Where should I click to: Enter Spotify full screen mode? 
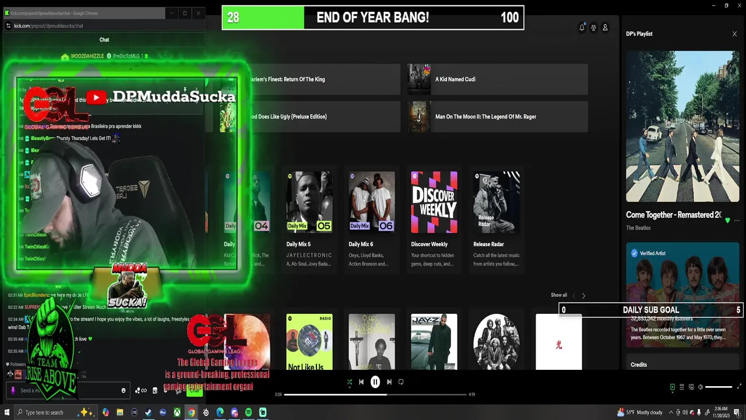tap(740, 387)
